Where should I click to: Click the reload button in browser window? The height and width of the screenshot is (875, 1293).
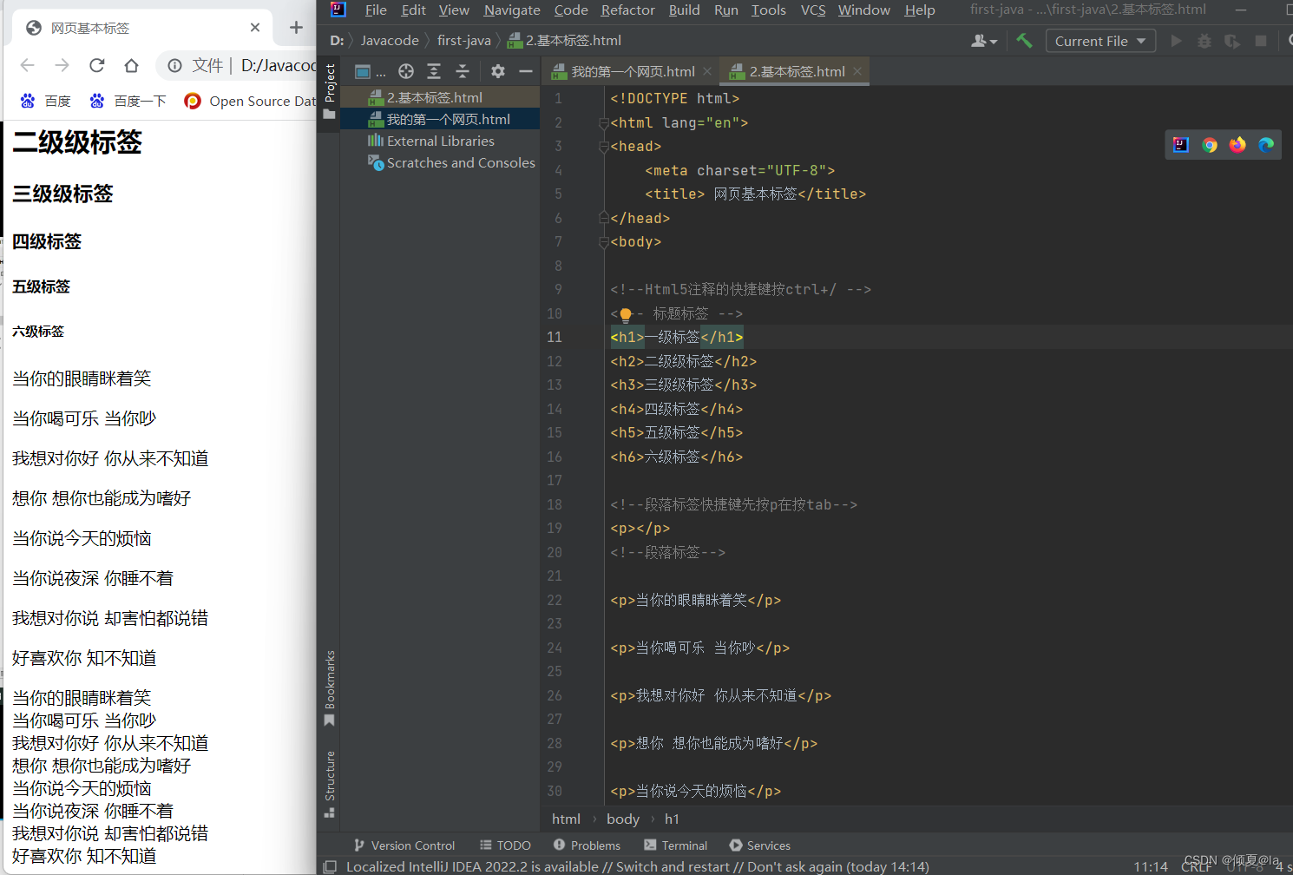pyautogui.click(x=97, y=65)
